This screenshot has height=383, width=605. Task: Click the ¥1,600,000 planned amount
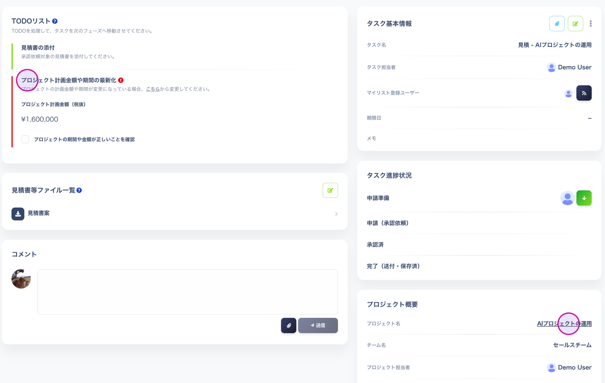click(x=40, y=119)
